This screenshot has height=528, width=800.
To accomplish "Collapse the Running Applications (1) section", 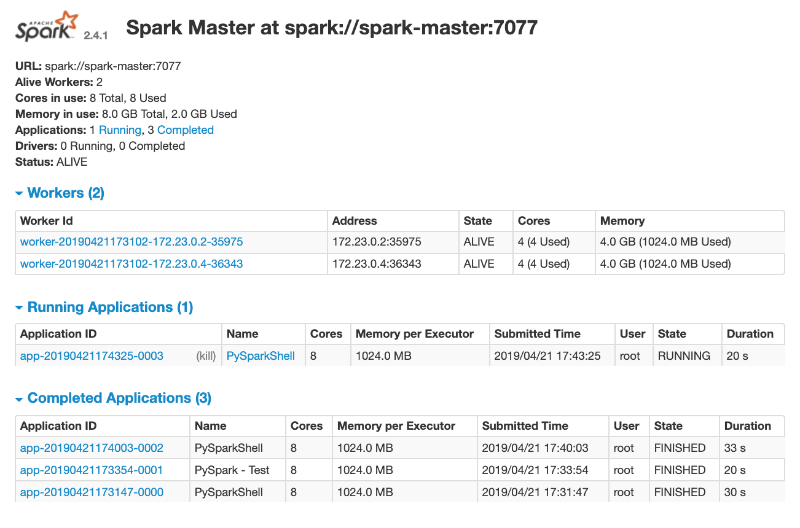I will (x=104, y=307).
